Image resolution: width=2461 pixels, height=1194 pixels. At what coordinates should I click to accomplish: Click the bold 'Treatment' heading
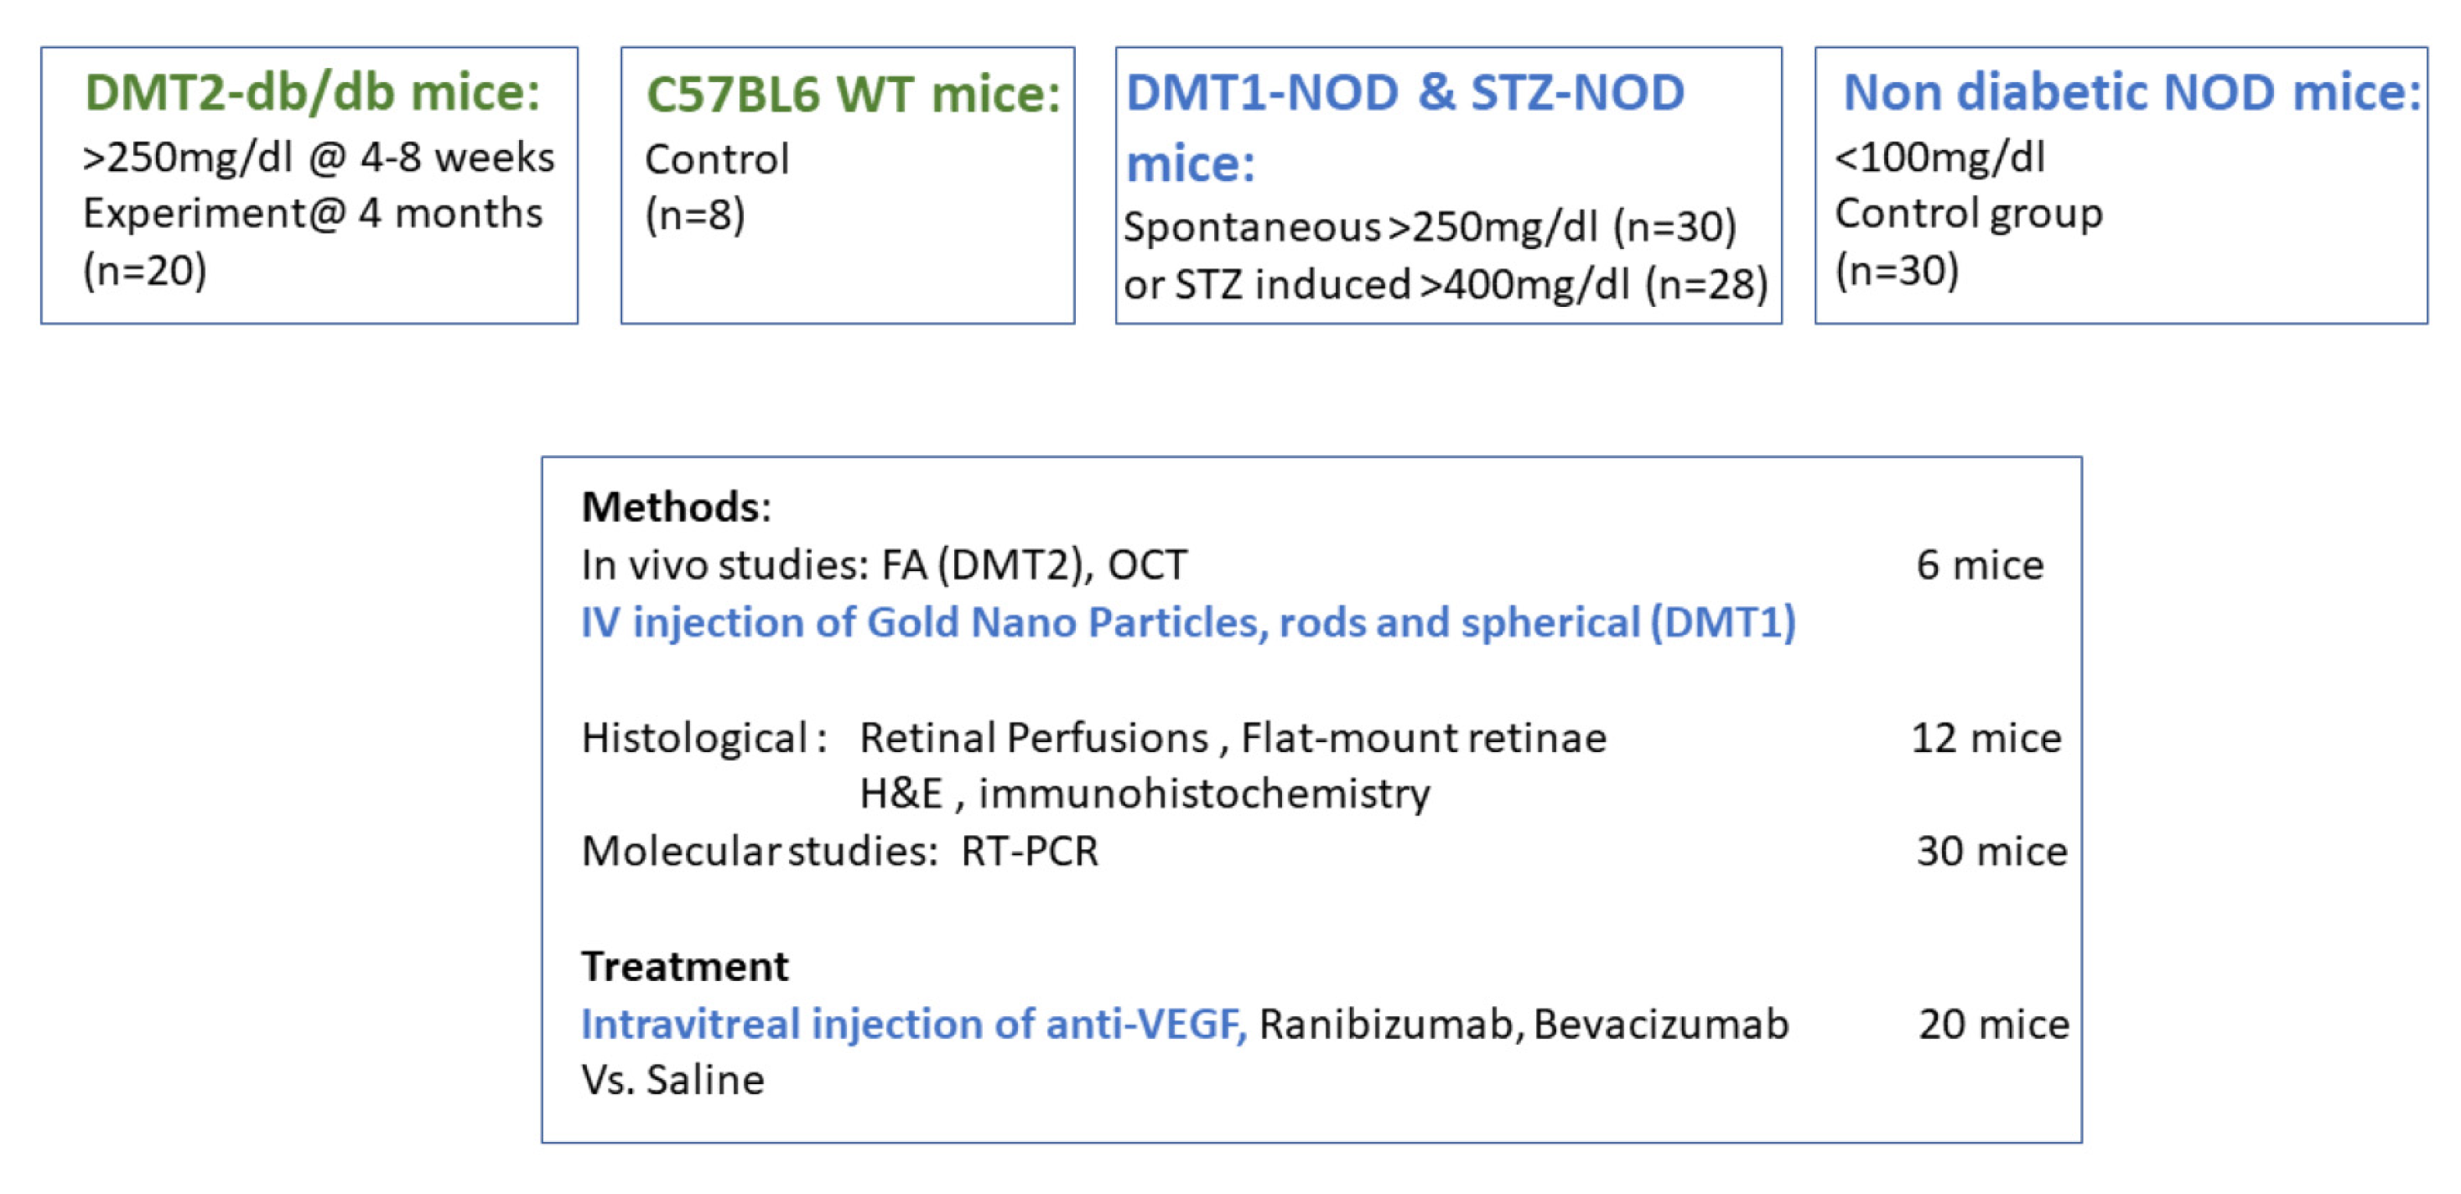tap(685, 967)
